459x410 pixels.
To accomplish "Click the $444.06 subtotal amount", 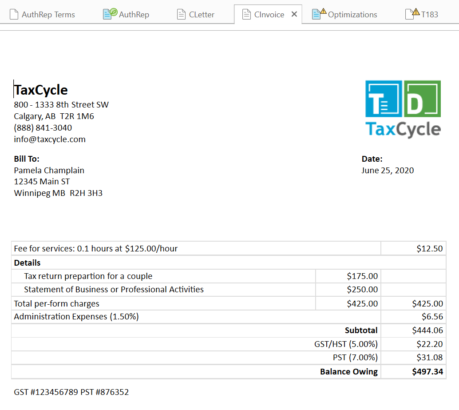I will point(427,330).
